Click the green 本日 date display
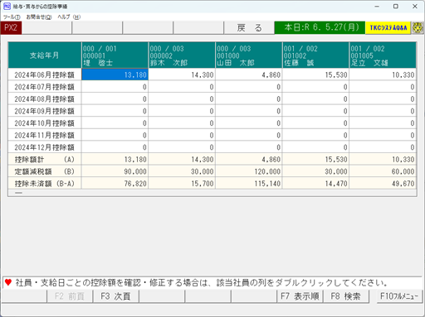 [x=320, y=27]
